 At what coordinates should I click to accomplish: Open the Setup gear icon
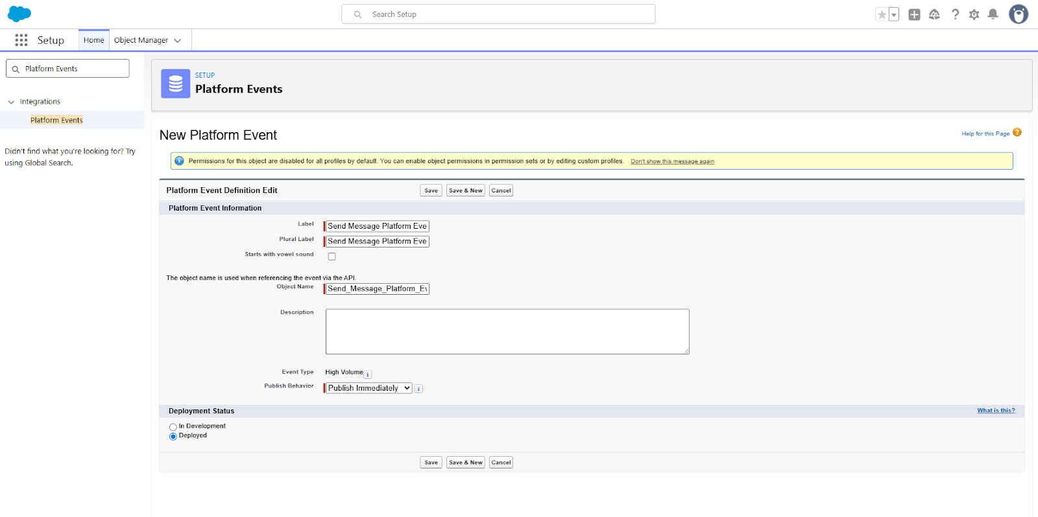coord(974,14)
